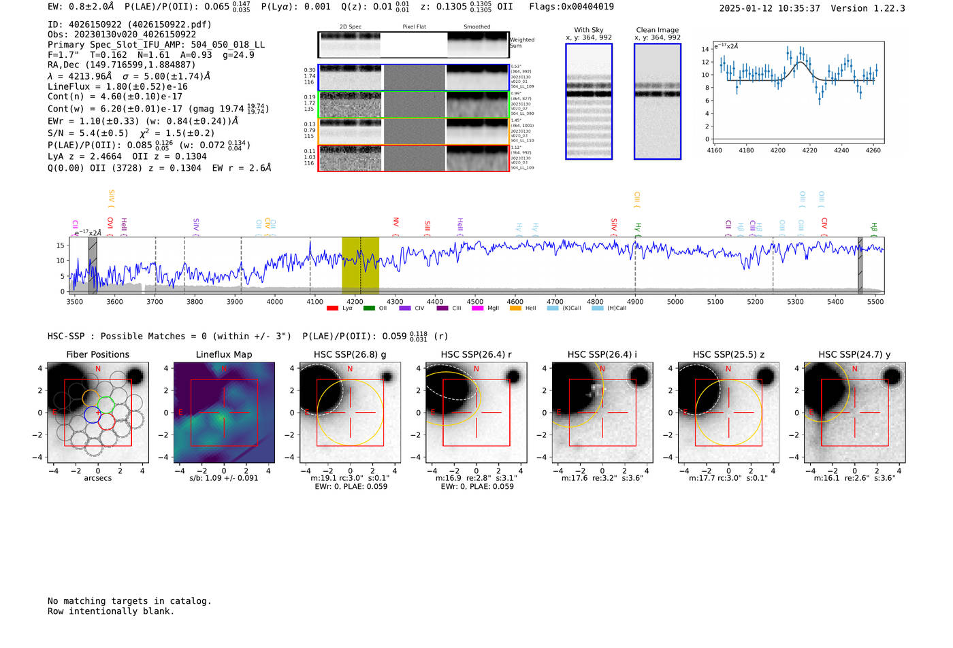
Task: Click the arcsecs axis label
Action: pos(98,478)
